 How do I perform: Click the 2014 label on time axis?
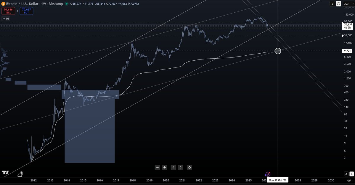67,180
